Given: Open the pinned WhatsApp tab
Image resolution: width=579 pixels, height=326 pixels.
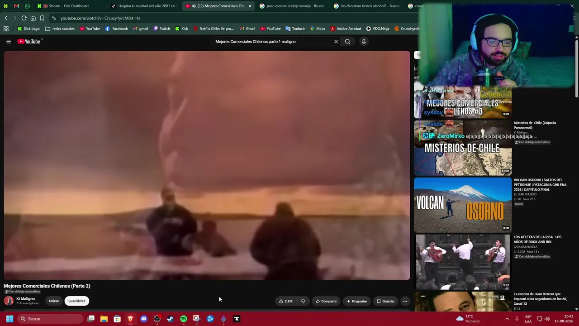Looking at the screenshot, I should [28, 6].
